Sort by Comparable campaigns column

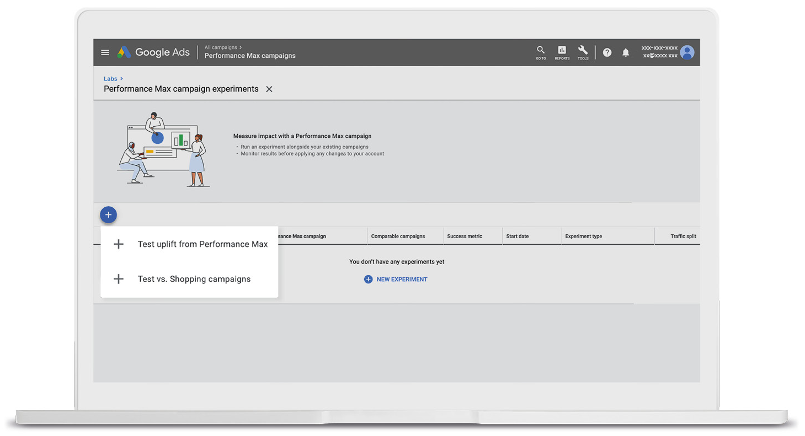[x=398, y=236]
